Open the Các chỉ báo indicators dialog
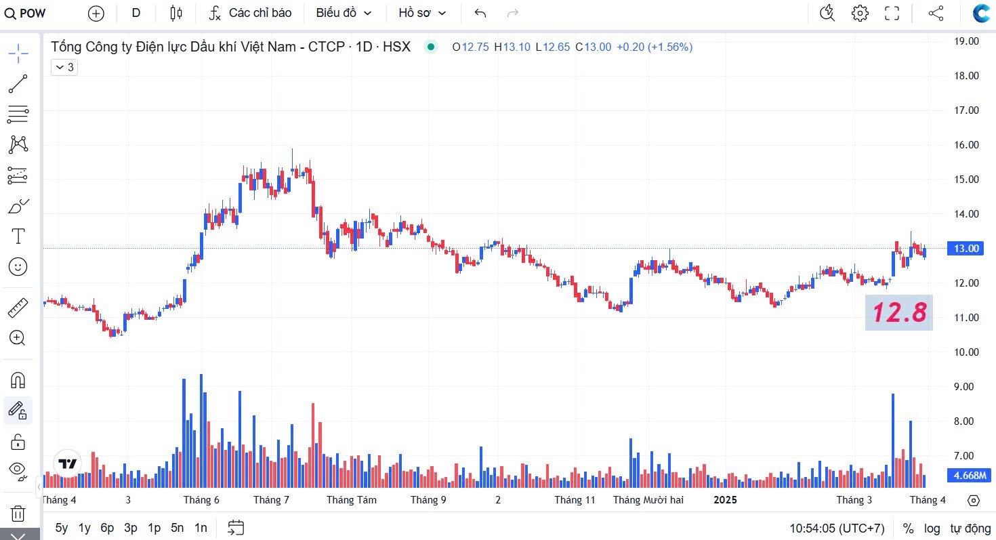This screenshot has height=540, width=996. (250, 13)
